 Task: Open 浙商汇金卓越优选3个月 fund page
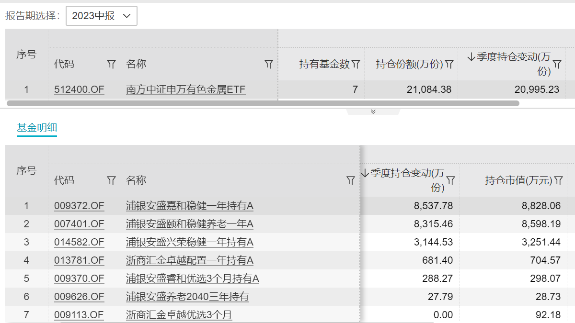[179, 315]
